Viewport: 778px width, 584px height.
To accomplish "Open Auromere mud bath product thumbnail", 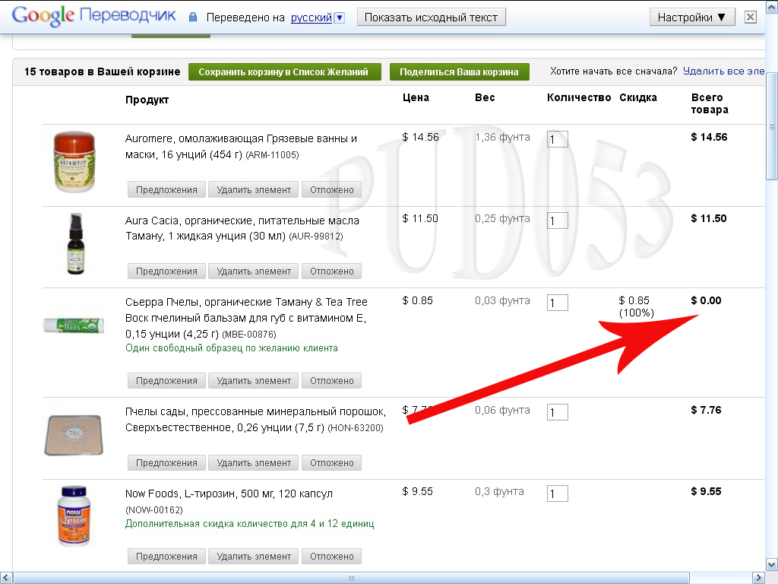I will point(74,161).
